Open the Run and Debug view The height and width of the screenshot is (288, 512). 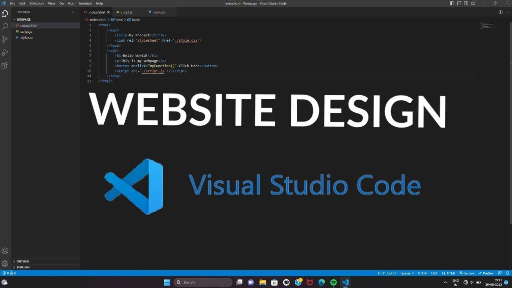tap(5, 52)
